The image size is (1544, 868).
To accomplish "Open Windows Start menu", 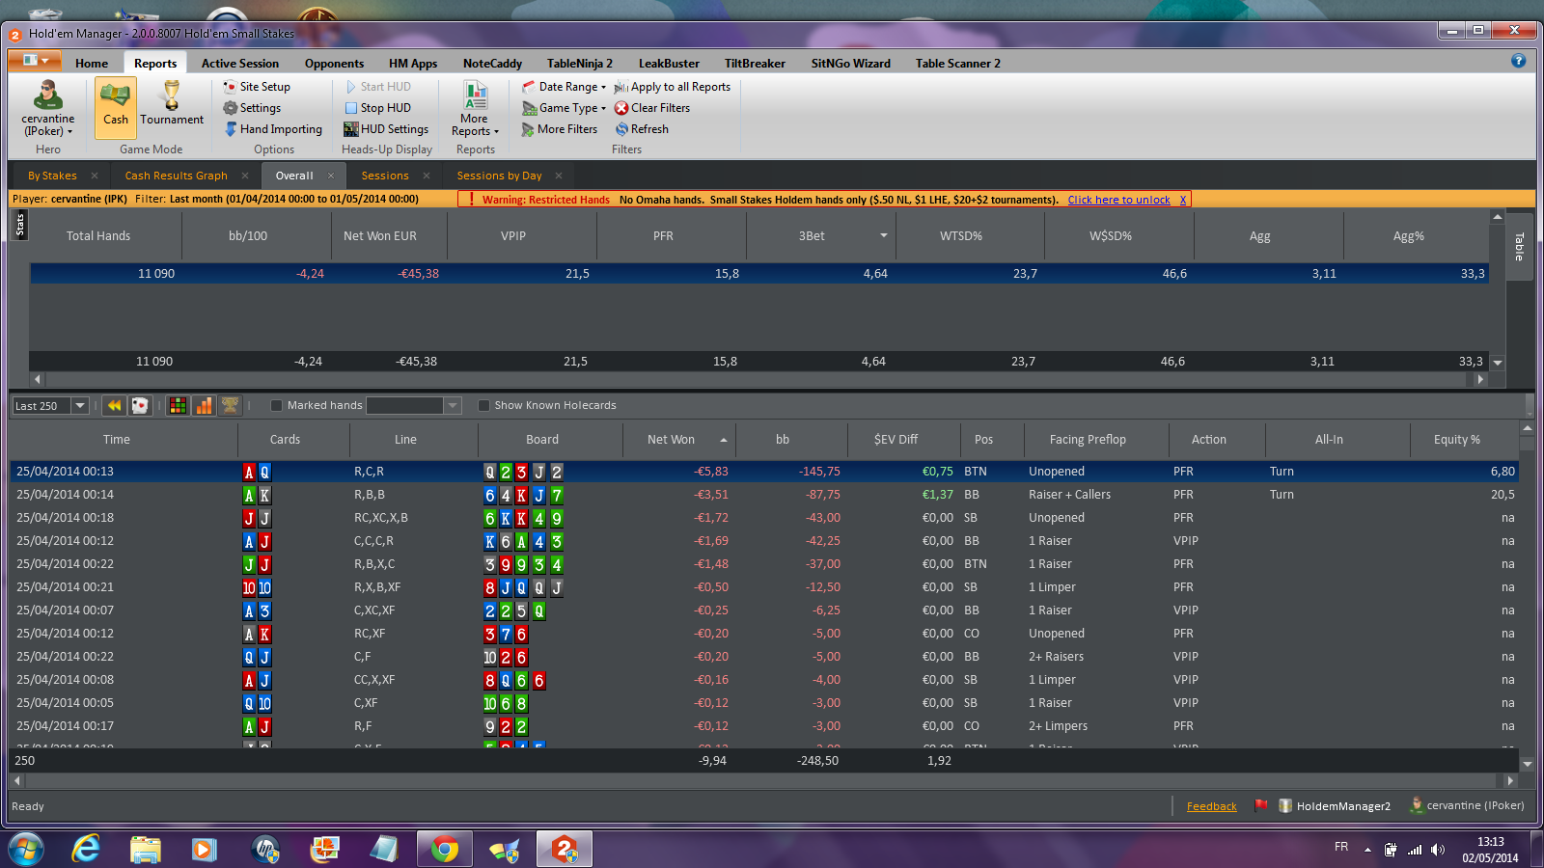I will click(x=26, y=850).
